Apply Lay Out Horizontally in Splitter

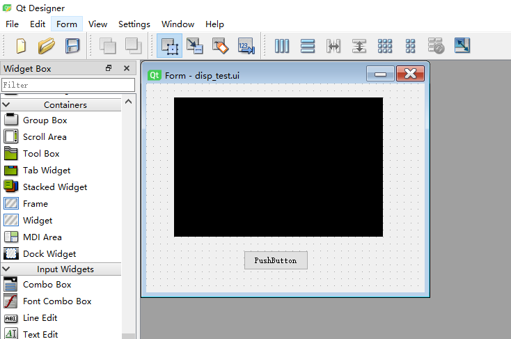(x=333, y=46)
